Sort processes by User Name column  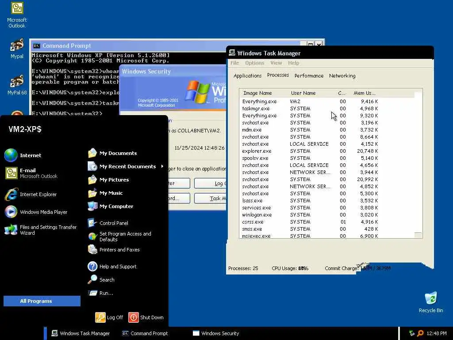point(311,93)
